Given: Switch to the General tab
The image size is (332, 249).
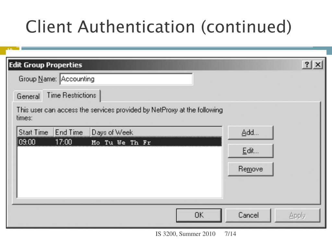Looking at the screenshot, I should [x=28, y=96].
